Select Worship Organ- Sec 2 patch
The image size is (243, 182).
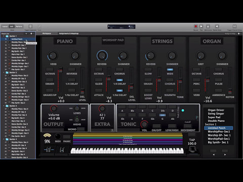tap(18, 100)
